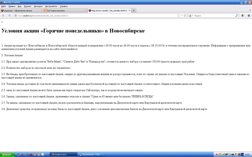Close the Одноклассники tab

[85, 10]
